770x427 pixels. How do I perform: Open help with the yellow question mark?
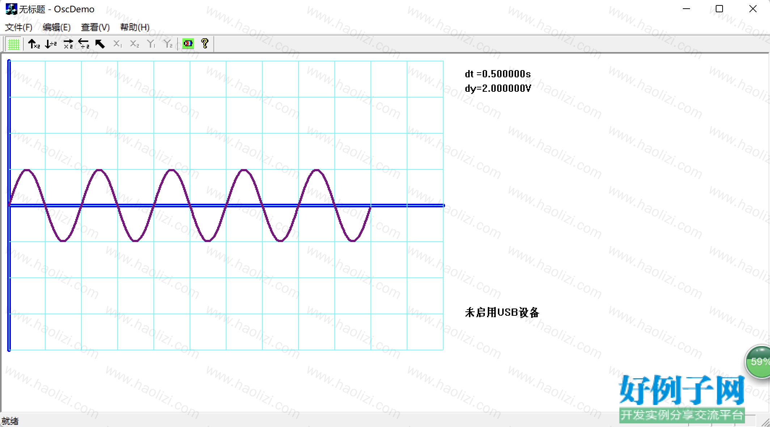(x=205, y=44)
